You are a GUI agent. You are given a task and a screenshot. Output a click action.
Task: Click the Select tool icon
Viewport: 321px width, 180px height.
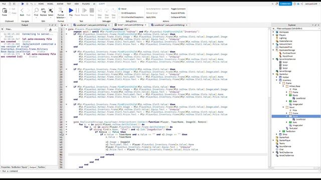[x=51, y=10]
